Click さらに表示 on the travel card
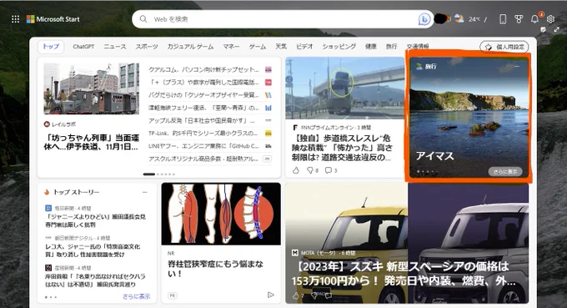Viewport: 567px width, 308px height. 504,172
